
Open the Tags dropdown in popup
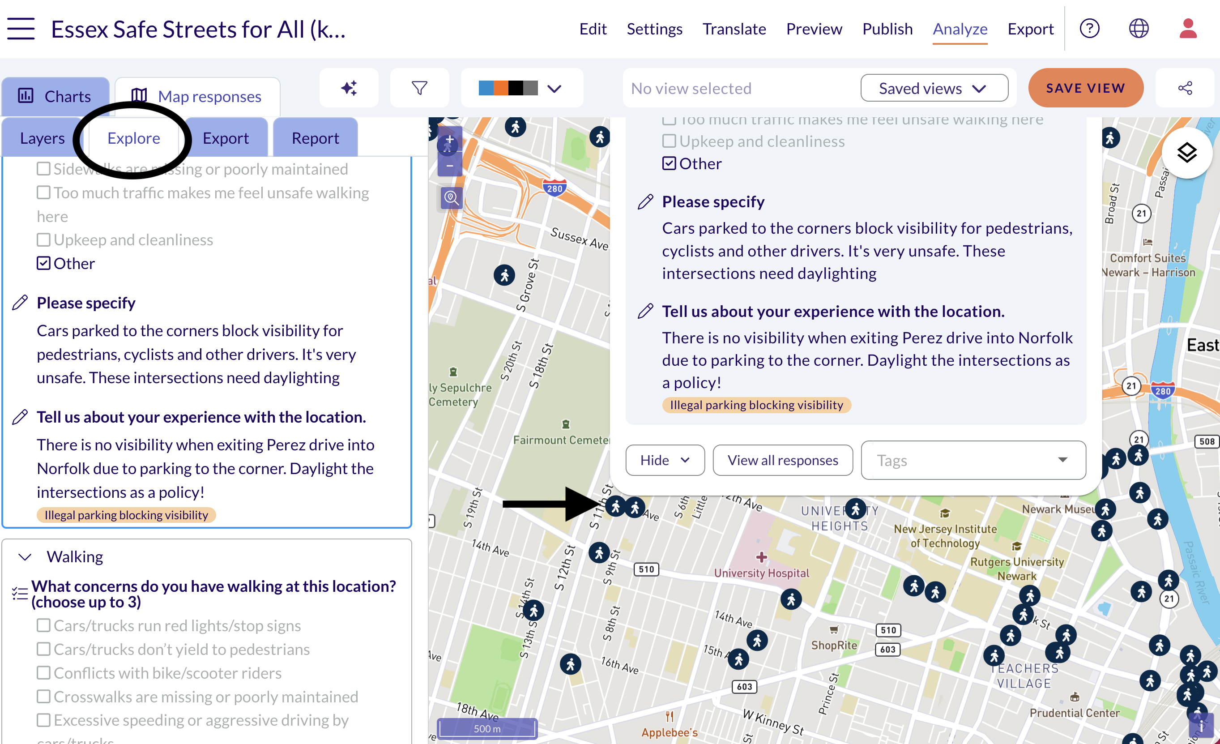(973, 460)
